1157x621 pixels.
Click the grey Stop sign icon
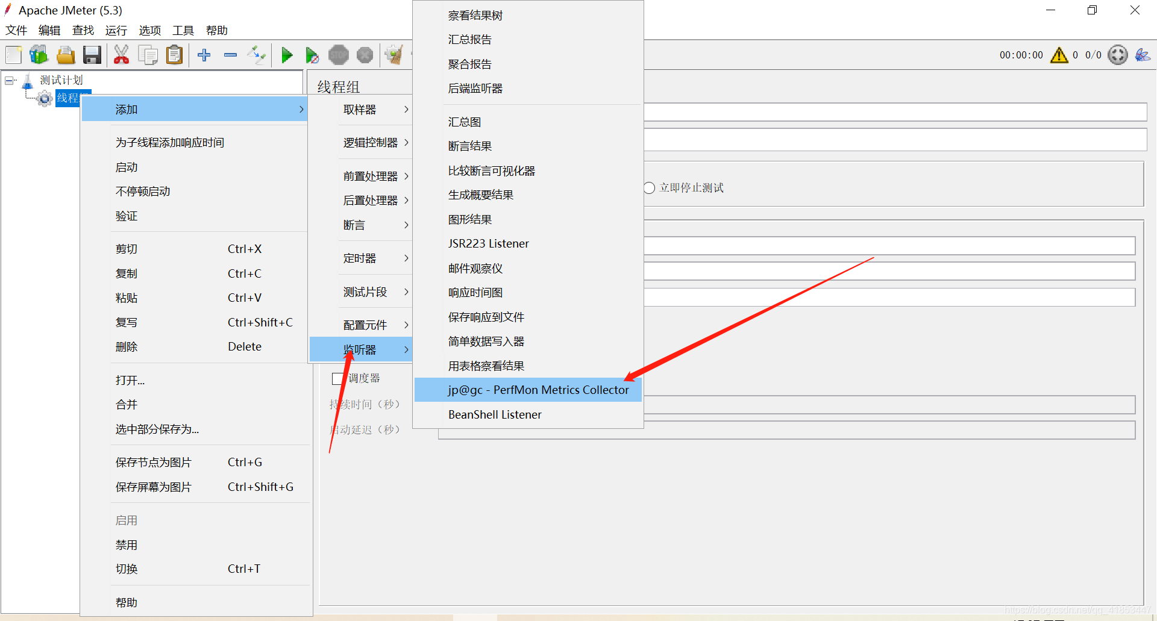(339, 55)
